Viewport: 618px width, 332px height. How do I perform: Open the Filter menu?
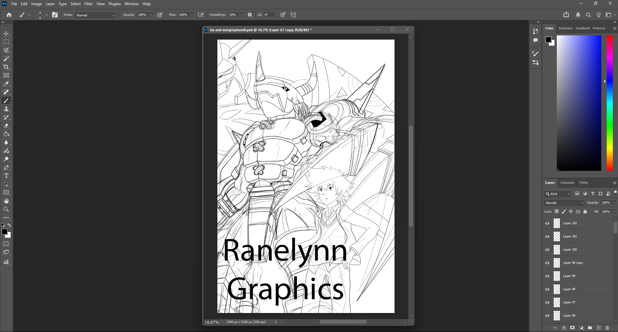(89, 4)
